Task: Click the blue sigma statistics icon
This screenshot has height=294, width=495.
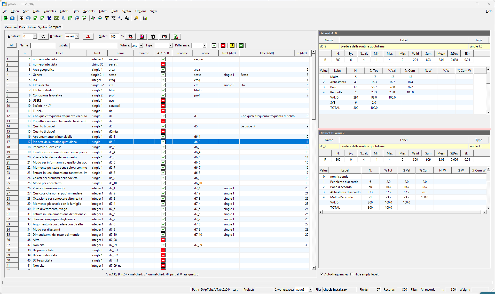Action: (28, 18)
